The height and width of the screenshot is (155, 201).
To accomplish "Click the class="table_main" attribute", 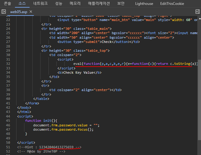I will click(92, 29).
